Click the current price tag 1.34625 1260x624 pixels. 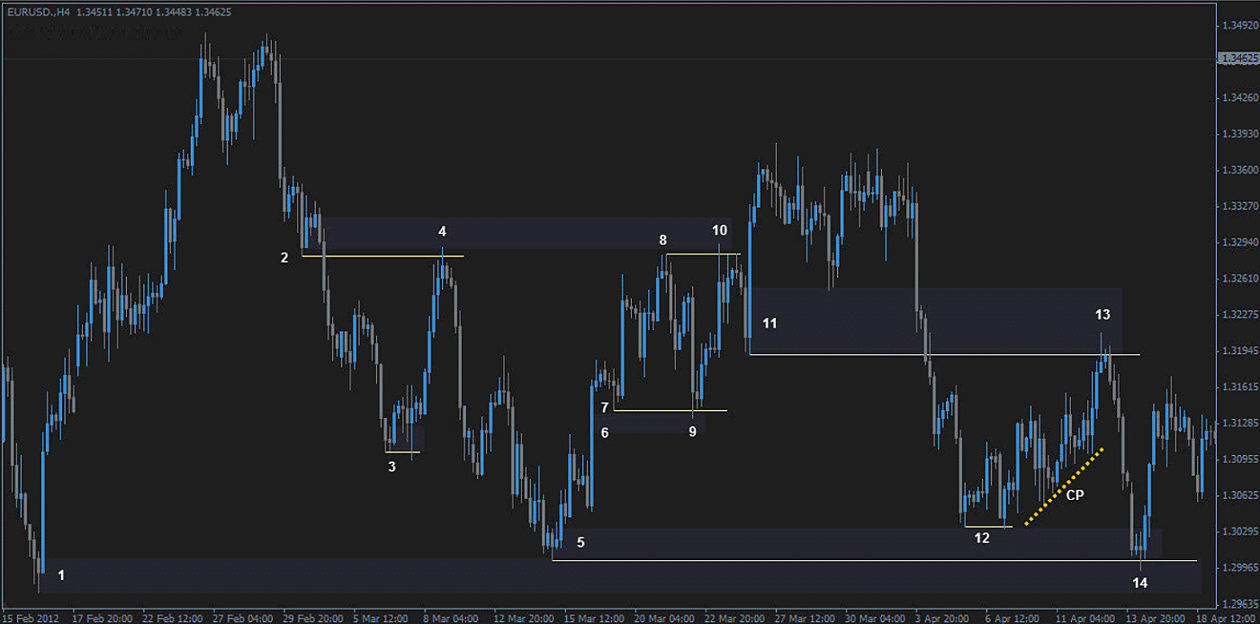pyautogui.click(x=1238, y=58)
